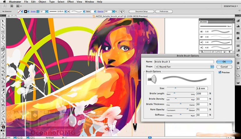
Task: Select the Basic brush row
Action: tap(216, 26)
